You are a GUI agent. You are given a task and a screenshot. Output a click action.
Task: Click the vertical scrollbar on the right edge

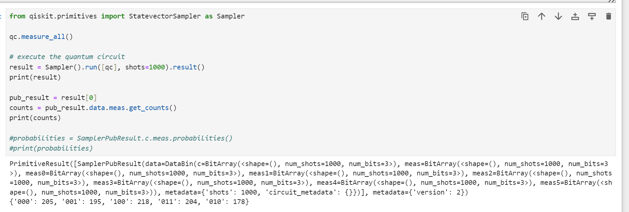pos(625,106)
